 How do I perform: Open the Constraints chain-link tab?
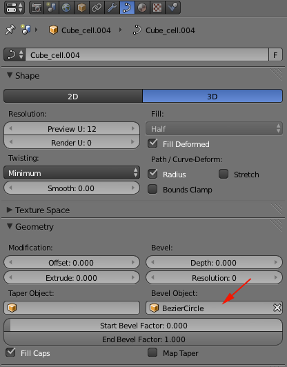click(97, 8)
